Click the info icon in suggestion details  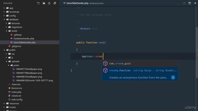coord(173,77)
